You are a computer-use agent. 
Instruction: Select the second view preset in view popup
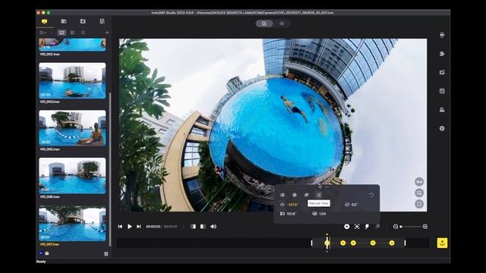tap(295, 195)
